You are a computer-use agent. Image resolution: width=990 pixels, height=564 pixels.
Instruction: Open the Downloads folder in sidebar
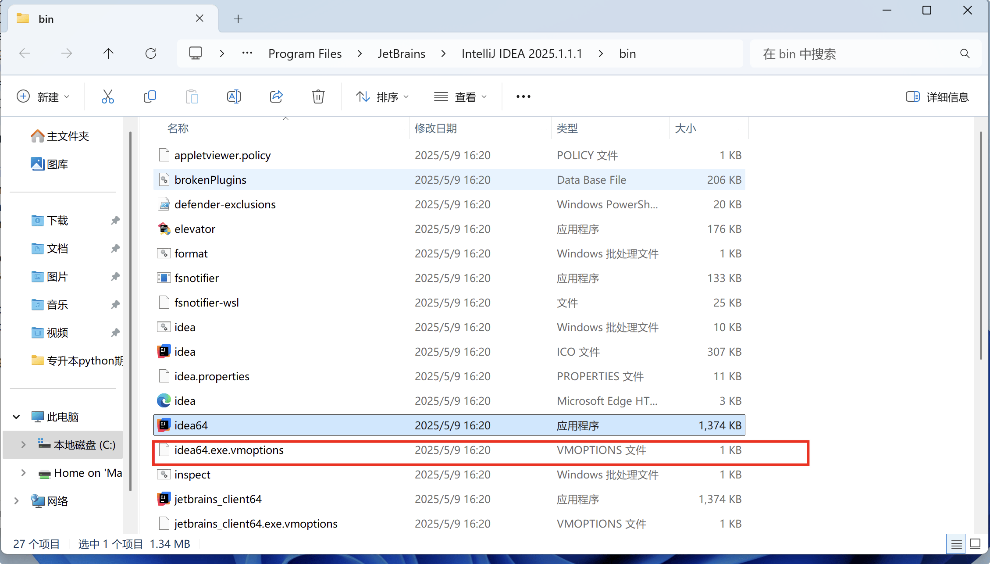(50, 221)
